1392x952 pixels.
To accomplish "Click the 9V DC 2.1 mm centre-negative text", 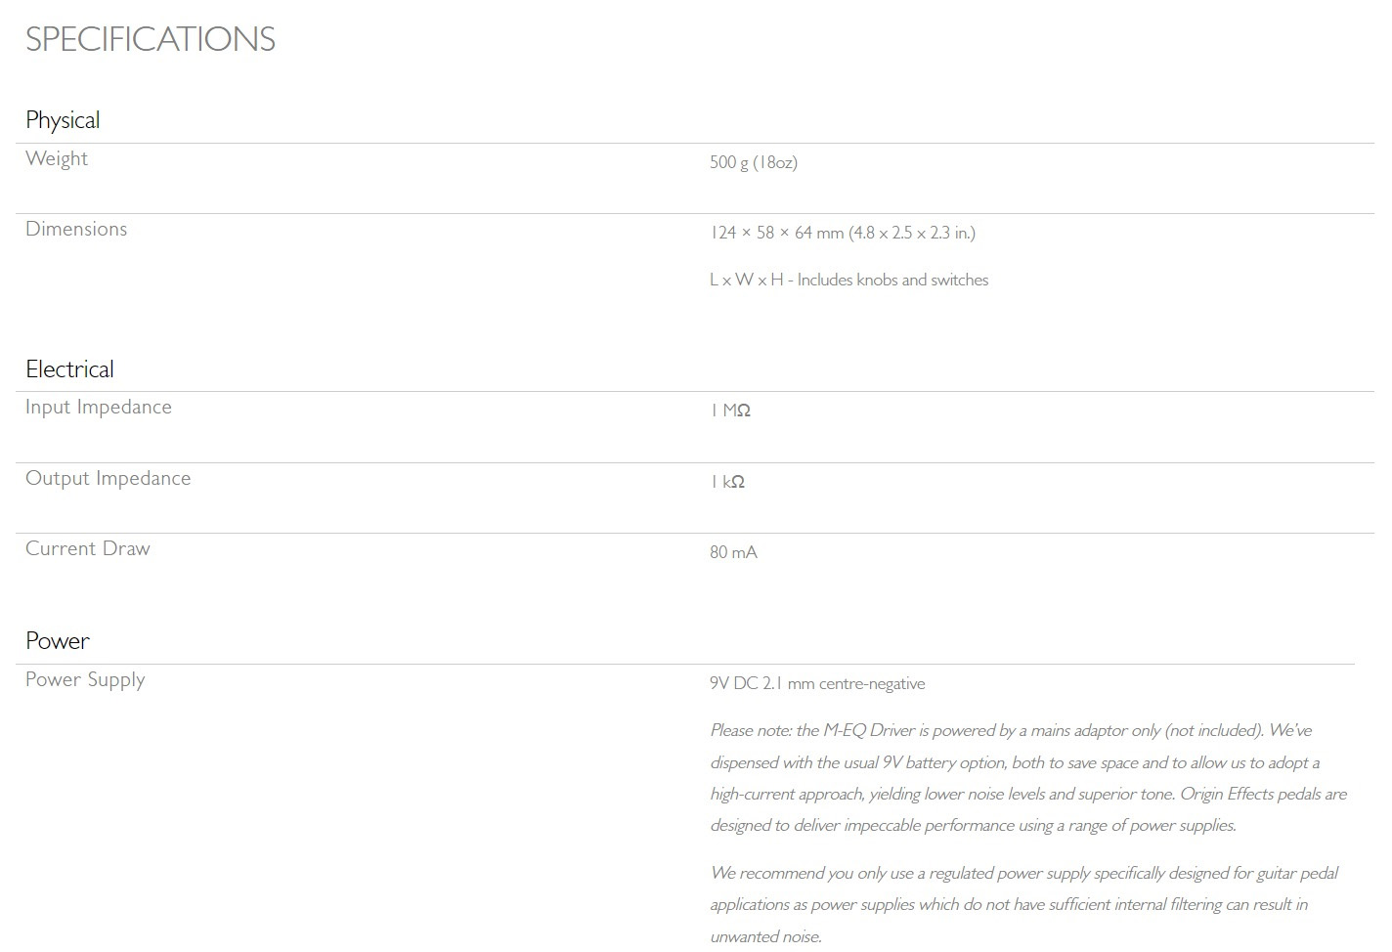I will coord(817,683).
